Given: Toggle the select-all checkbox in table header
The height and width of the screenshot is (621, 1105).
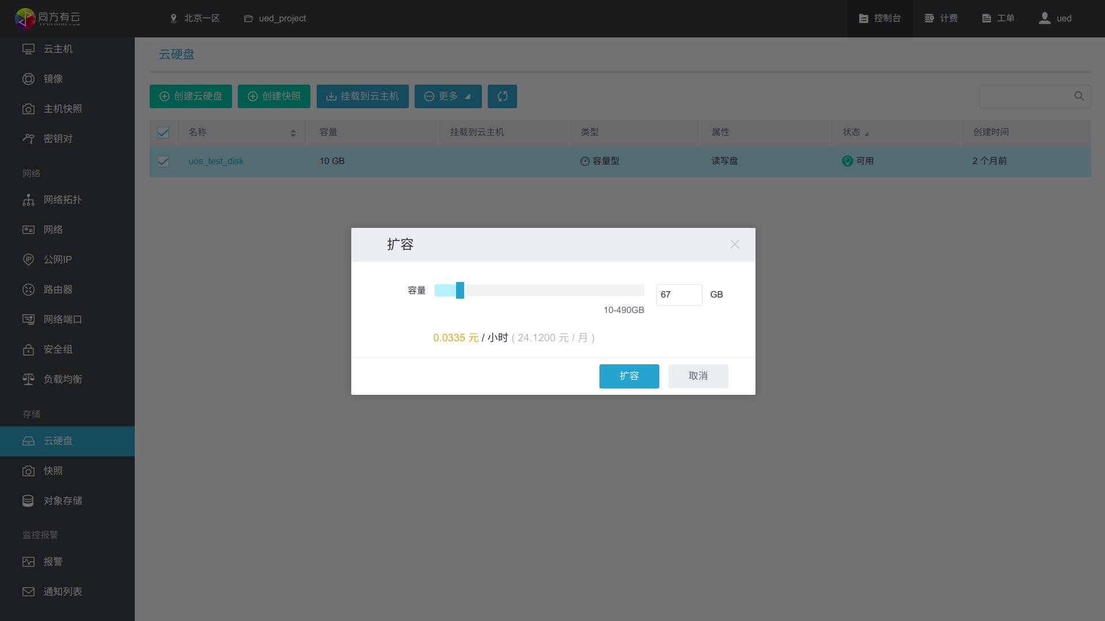Looking at the screenshot, I should tap(163, 132).
